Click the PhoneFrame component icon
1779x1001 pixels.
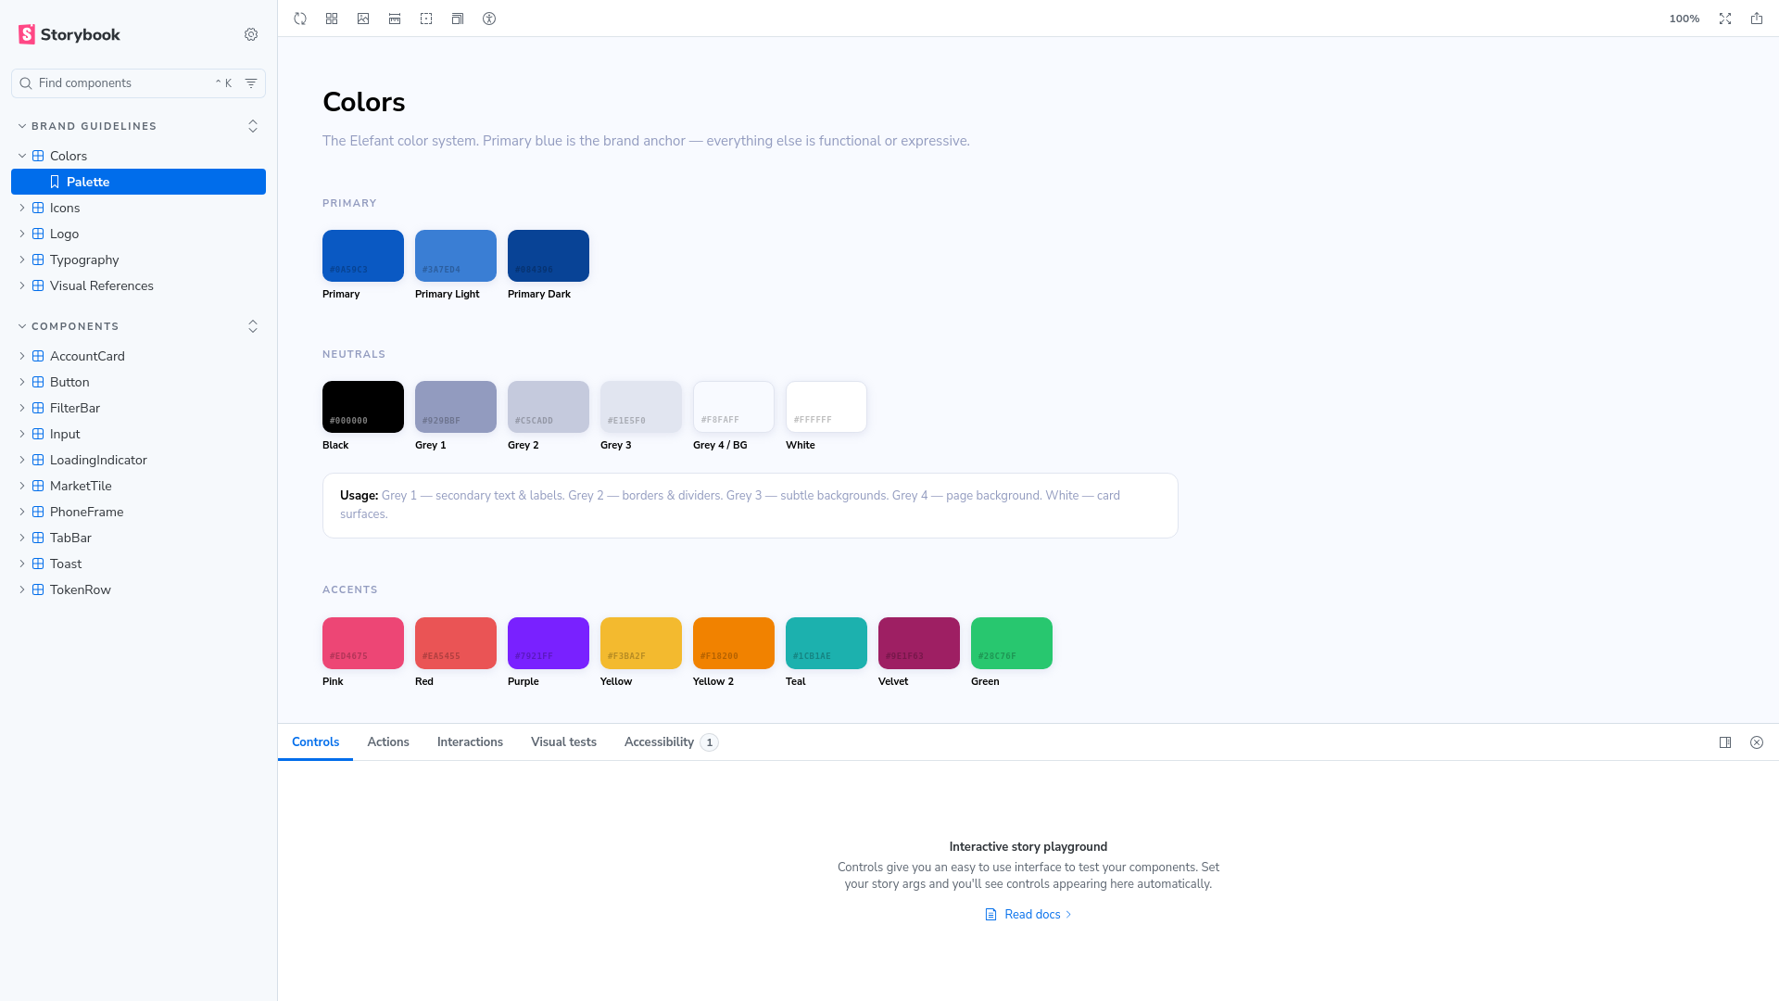point(38,512)
